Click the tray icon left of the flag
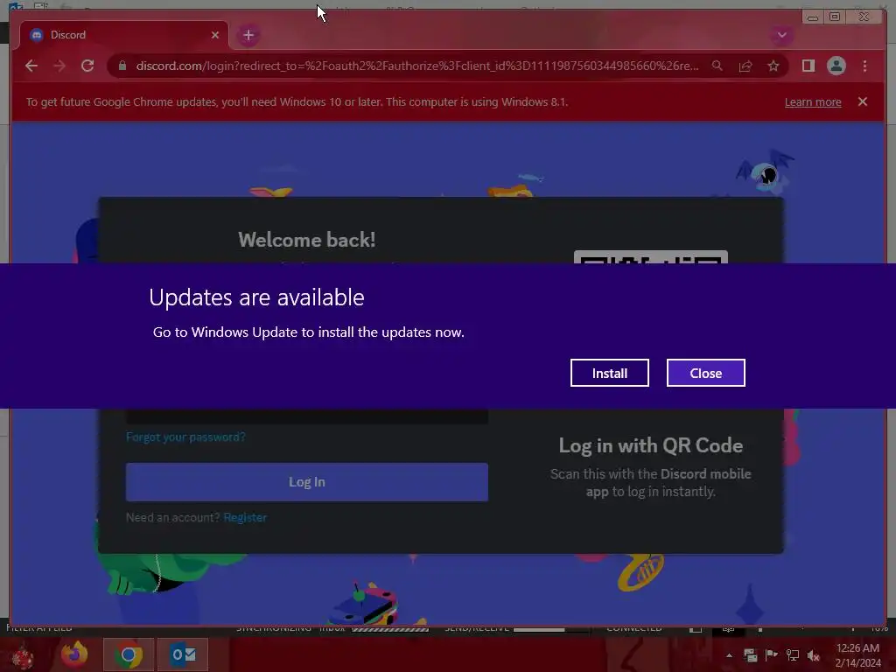Viewport: 896px width, 672px height. click(750, 654)
